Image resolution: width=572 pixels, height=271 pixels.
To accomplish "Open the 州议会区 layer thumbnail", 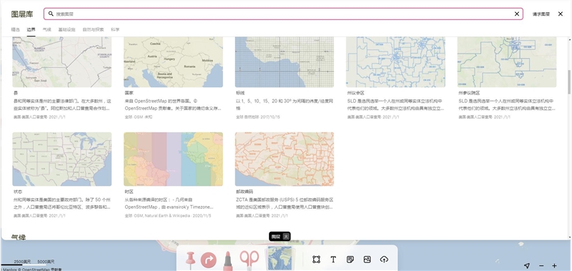I will tap(396, 61).
